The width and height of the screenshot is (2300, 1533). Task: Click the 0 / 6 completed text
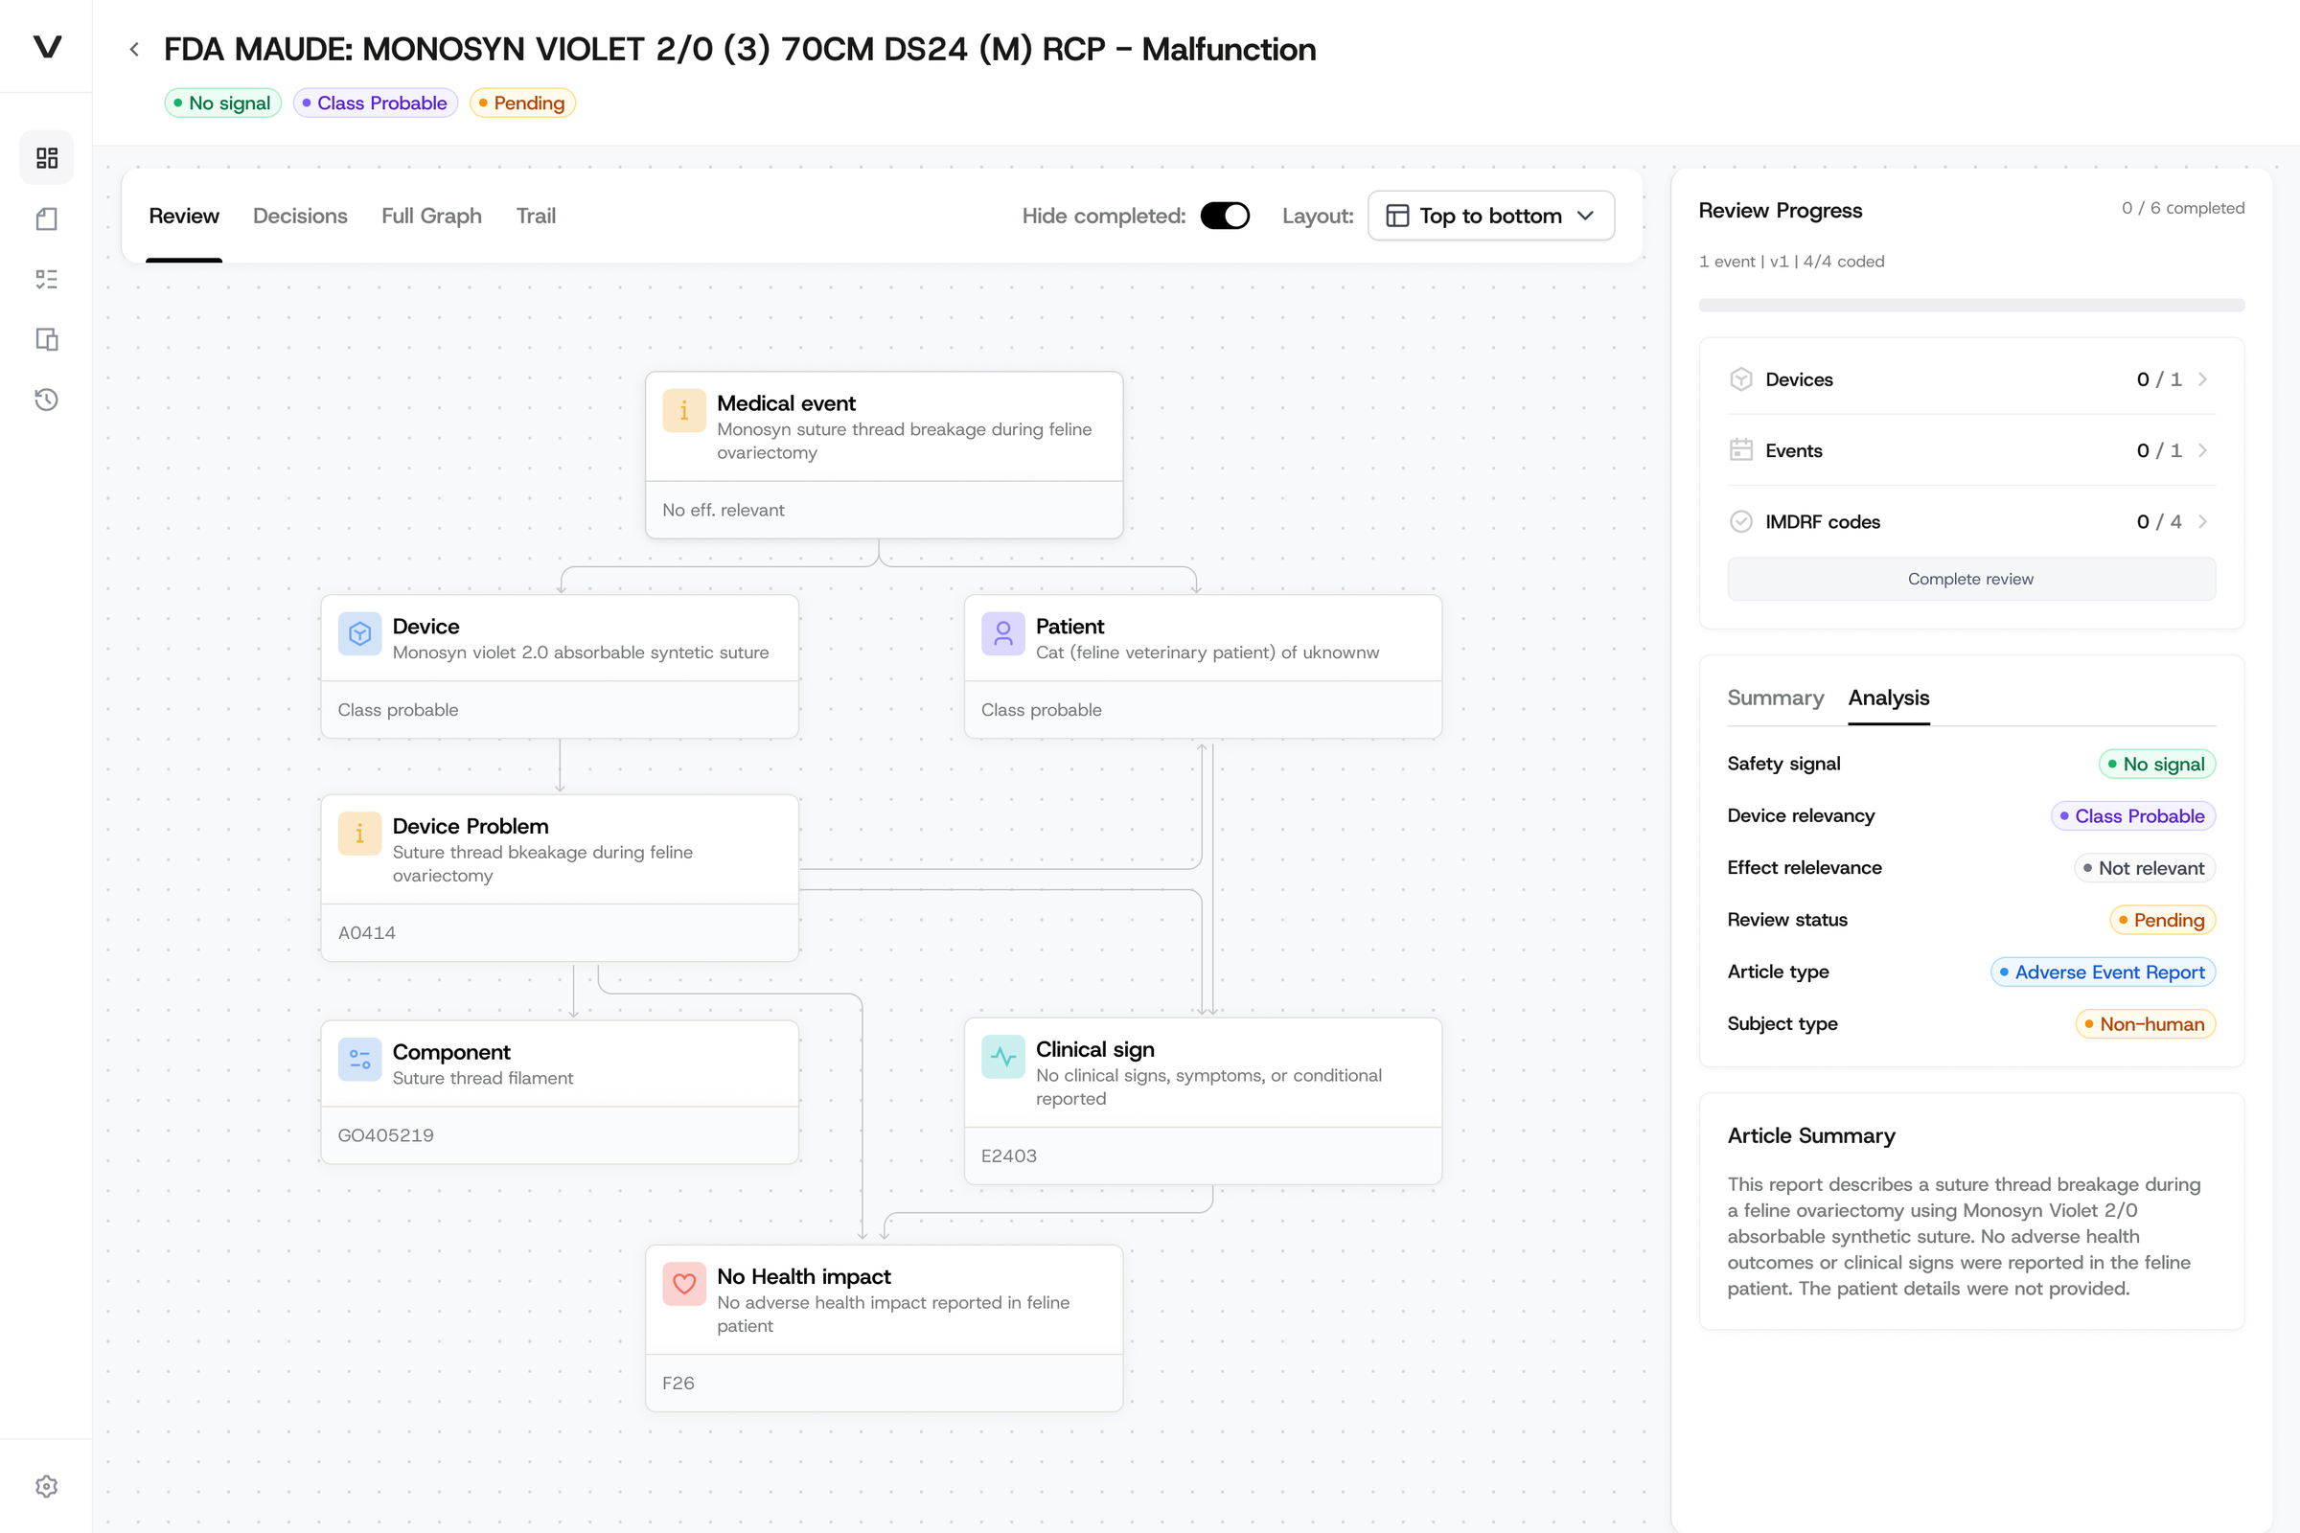click(2183, 208)
